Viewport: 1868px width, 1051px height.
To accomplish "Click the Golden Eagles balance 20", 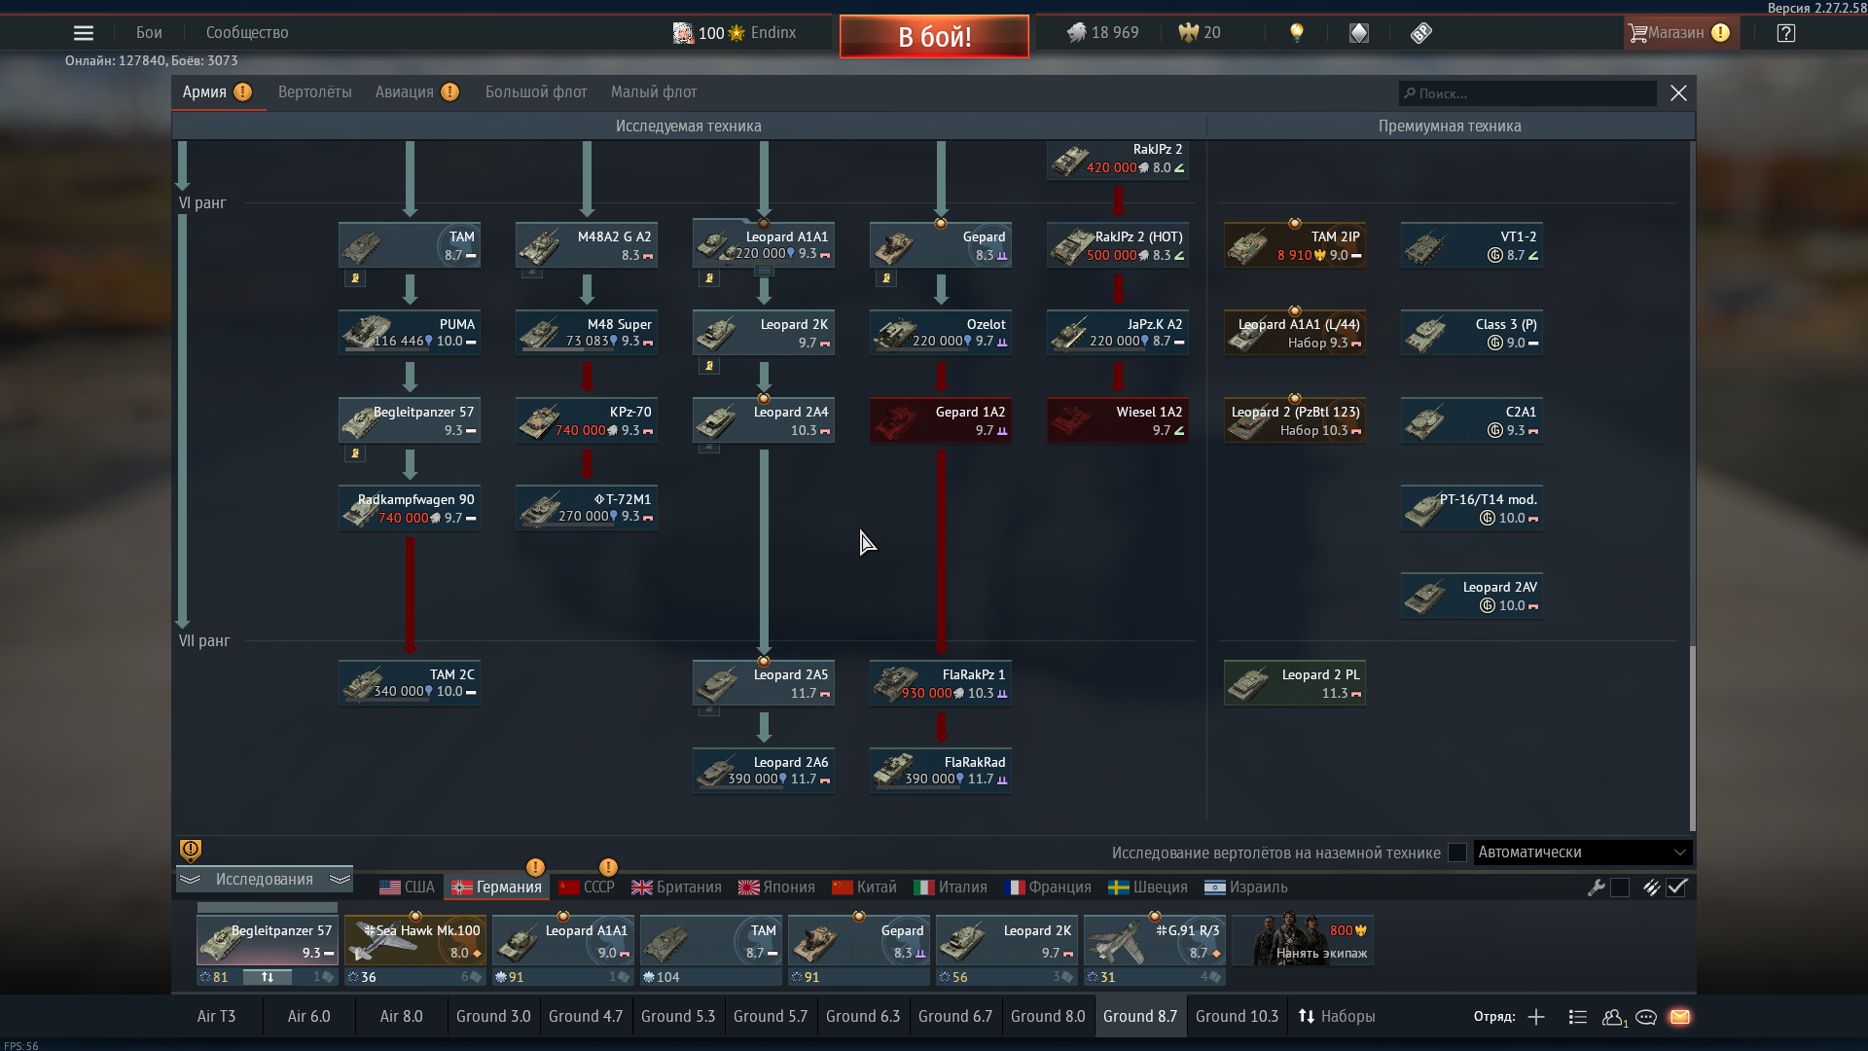I will 1200,33.
